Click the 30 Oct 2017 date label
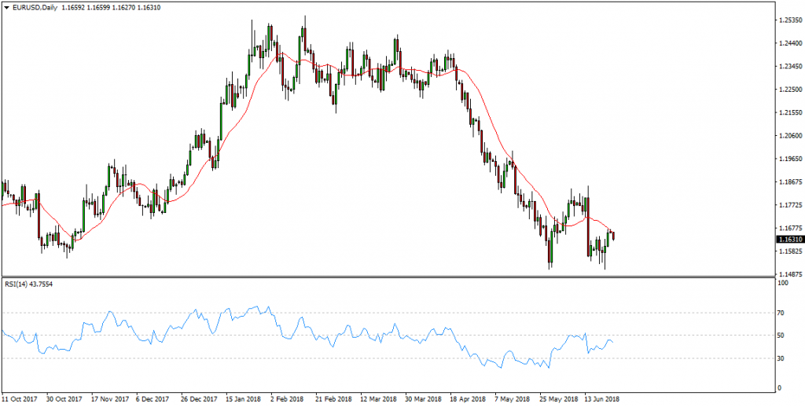The image size is (805, 407). [64, 399]
